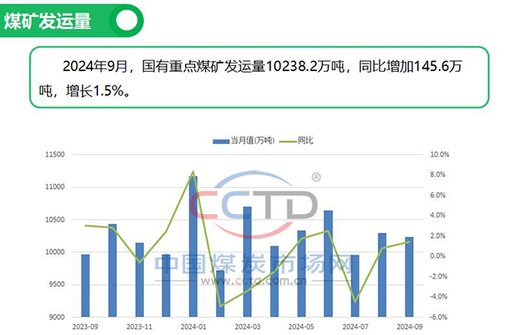Select the 2024-09 bar at chart end
The image size is (507, 335).
pyautogui.click(x=409, y=277)
